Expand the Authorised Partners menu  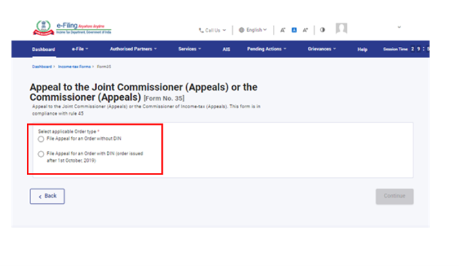[134, 49]
